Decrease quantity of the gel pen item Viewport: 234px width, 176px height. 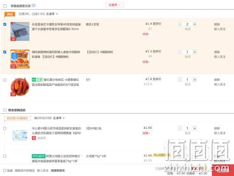click(180, 24)
